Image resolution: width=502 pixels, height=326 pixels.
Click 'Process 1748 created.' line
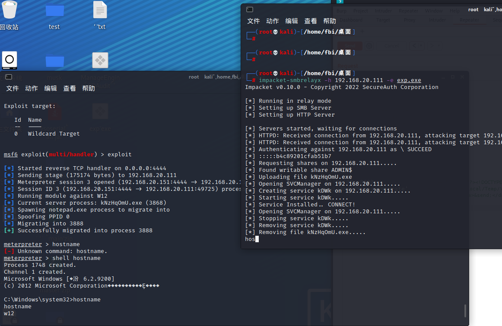40,265
